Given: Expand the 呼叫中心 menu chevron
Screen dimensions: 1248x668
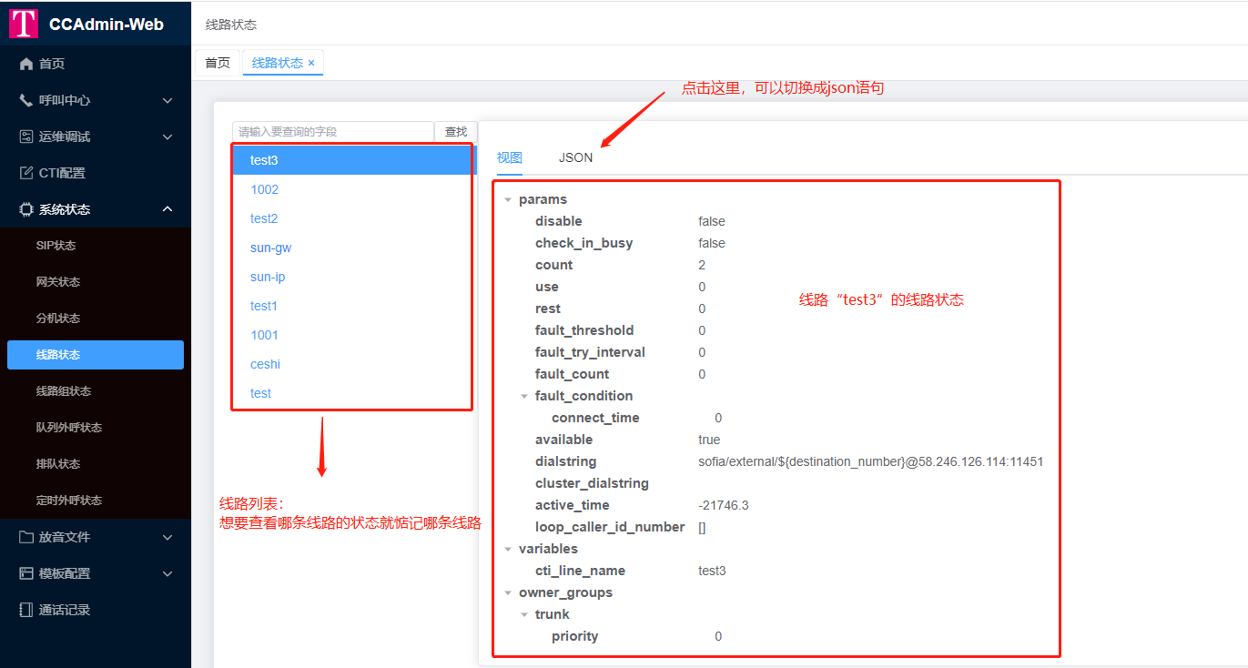Looking at the screenshot, I should click(167, 100).
